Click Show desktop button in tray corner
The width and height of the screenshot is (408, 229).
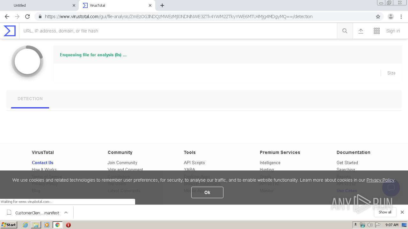[x=404, y=225]
